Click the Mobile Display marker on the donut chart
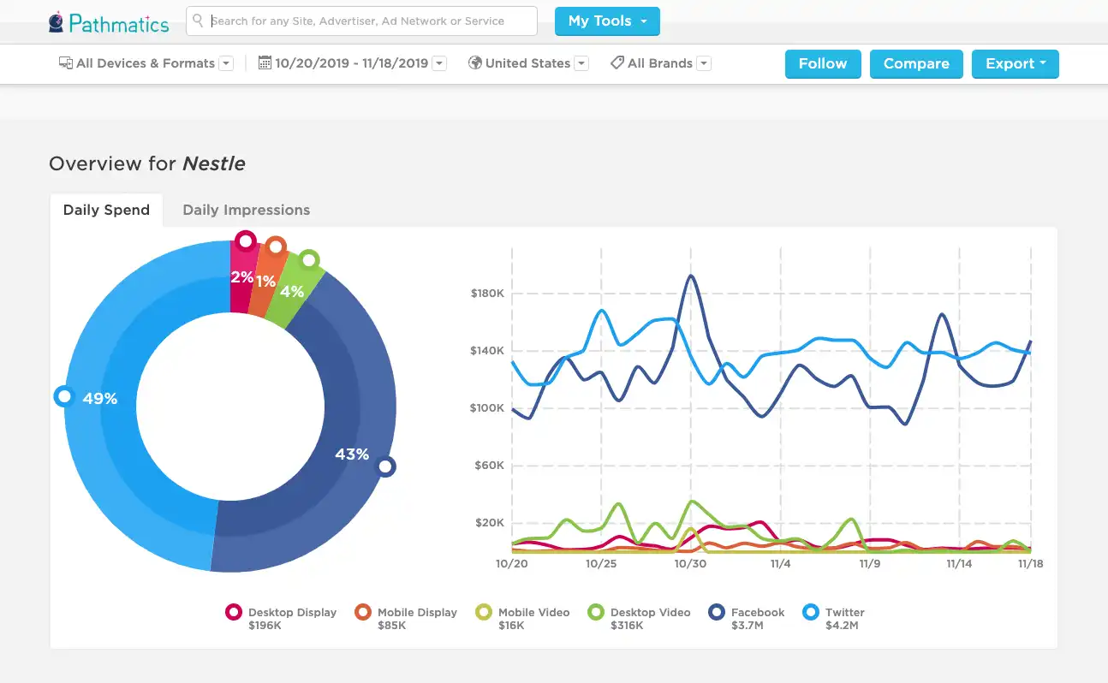Viewport: 1108px width, 683px height. pyautogui.click(x=276, y=246)
